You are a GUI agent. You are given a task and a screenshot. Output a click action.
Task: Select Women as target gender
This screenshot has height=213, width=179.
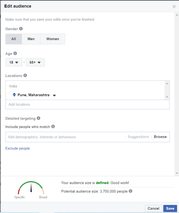(53, 39)
